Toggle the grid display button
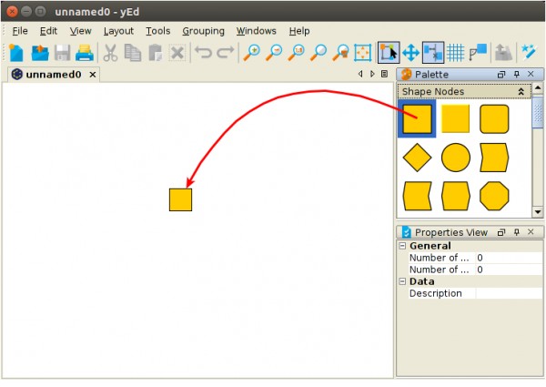 tap(456, 53)
